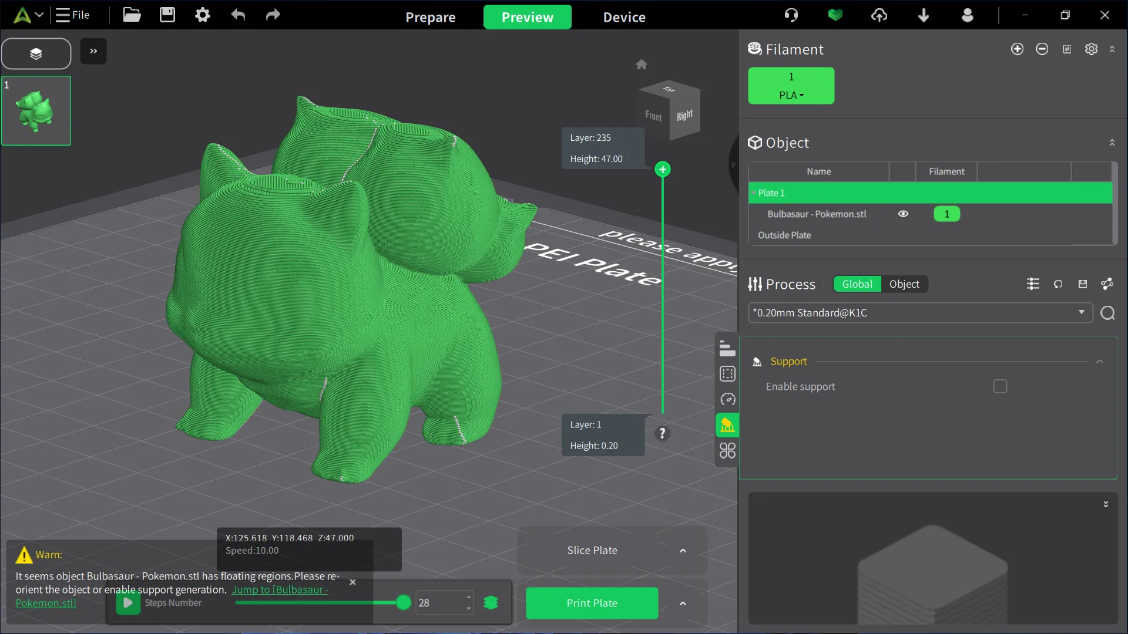The height and width of the screenshot is (634, 1128).
Task: Redo action arrow in toolbar
Action: tap(273, 15)
